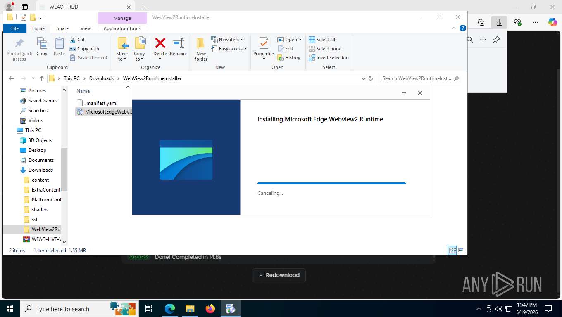Click This PC in address breadcrumb
Viewport: 562px width, 317px height.
pos(71,78)
